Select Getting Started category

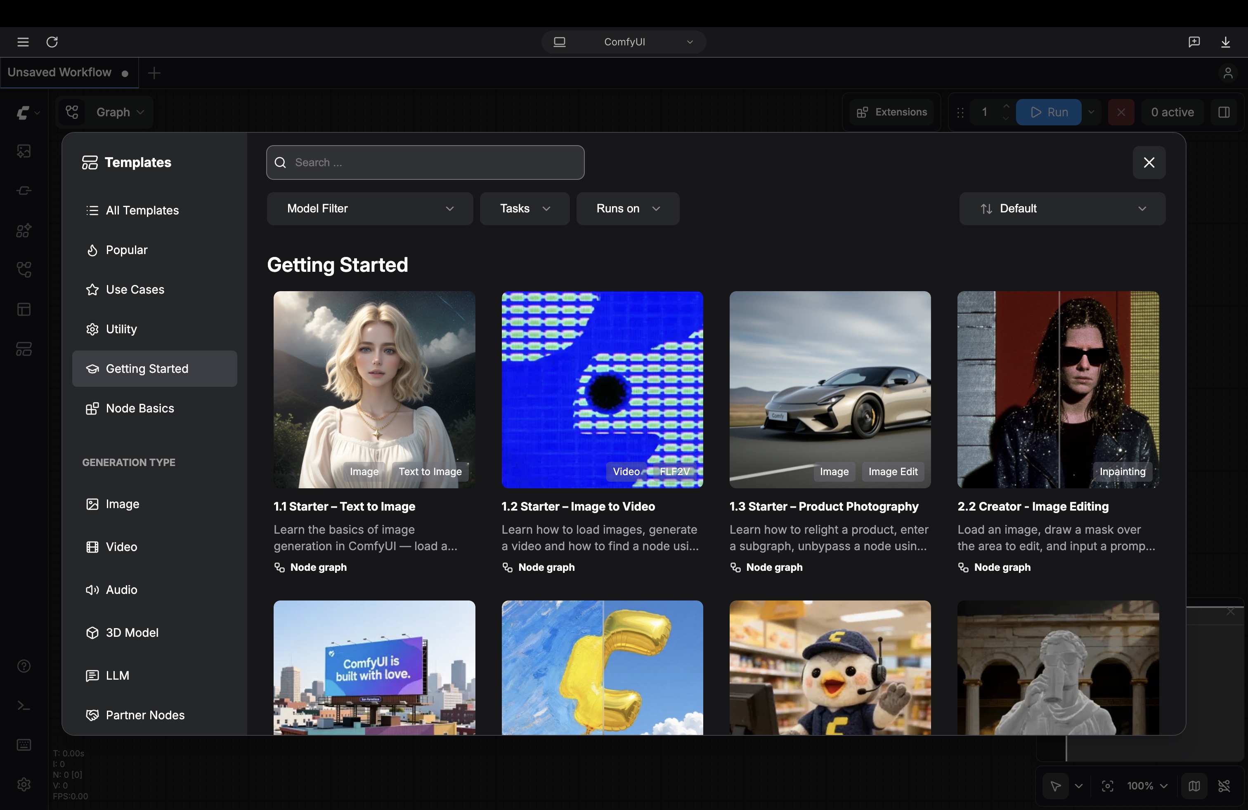(x=154, y=368)
